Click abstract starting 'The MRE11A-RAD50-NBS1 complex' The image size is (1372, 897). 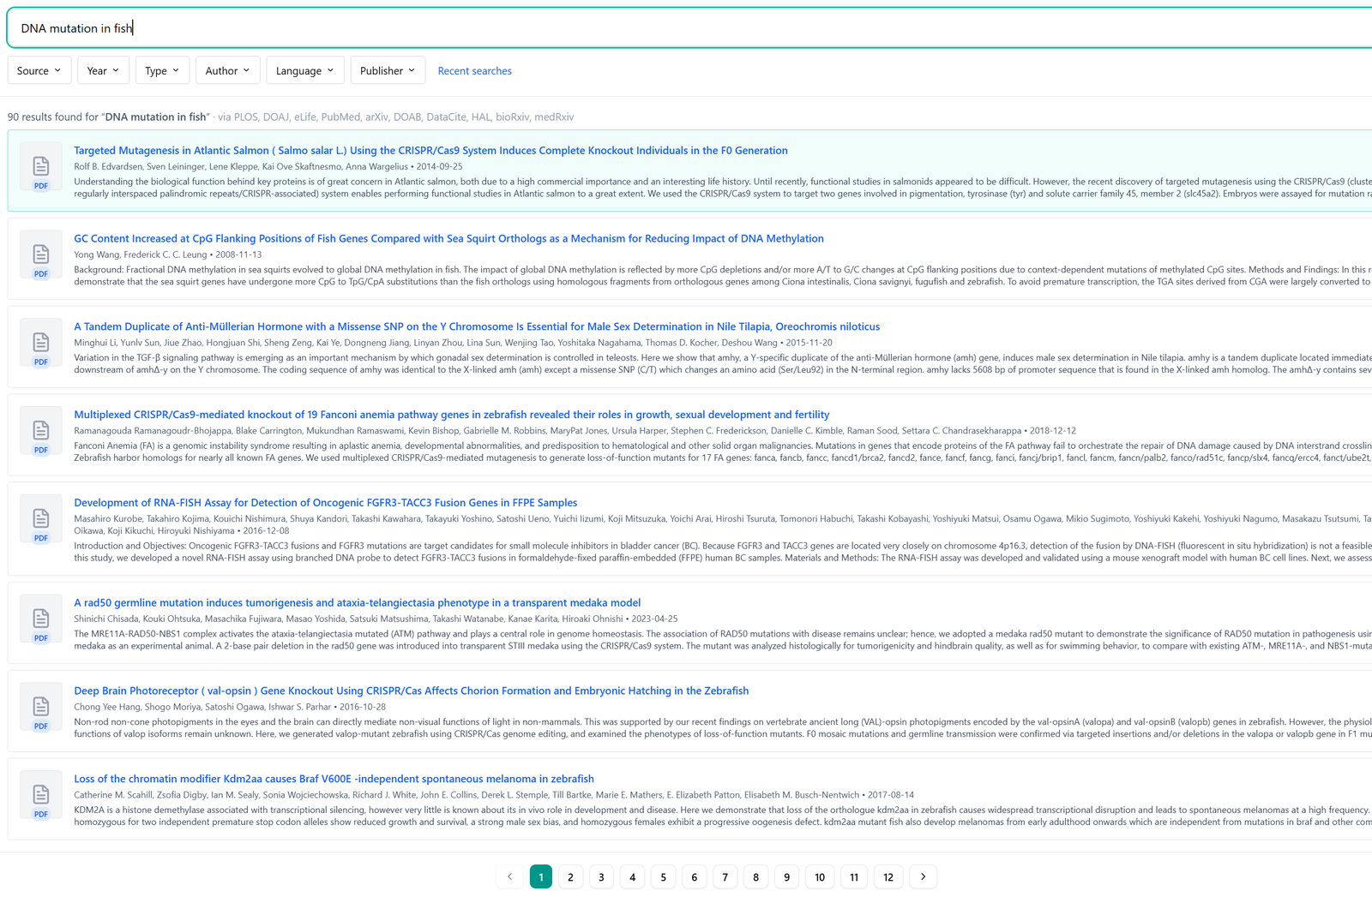(723, 640)
